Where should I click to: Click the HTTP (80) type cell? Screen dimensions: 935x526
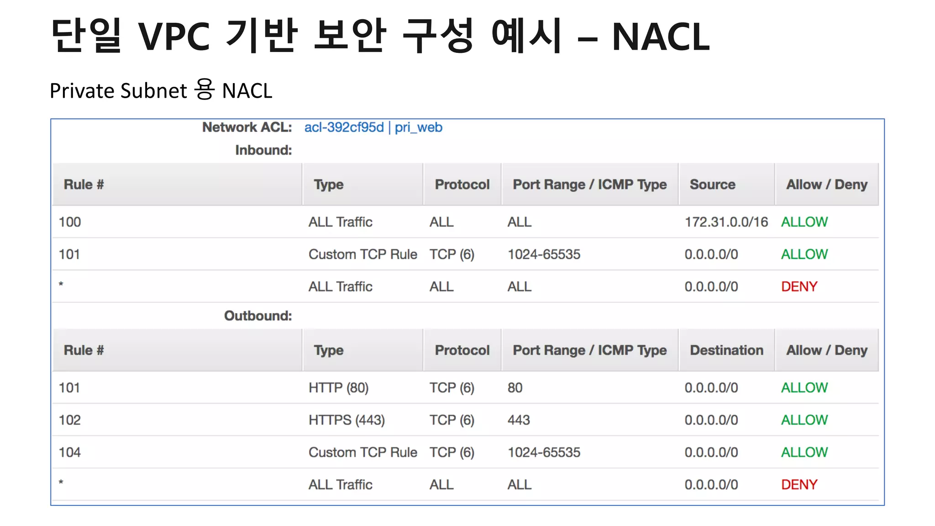pos(338,388)
